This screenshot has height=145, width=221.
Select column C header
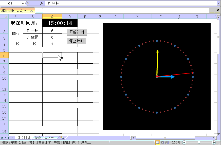click(52, 17)
